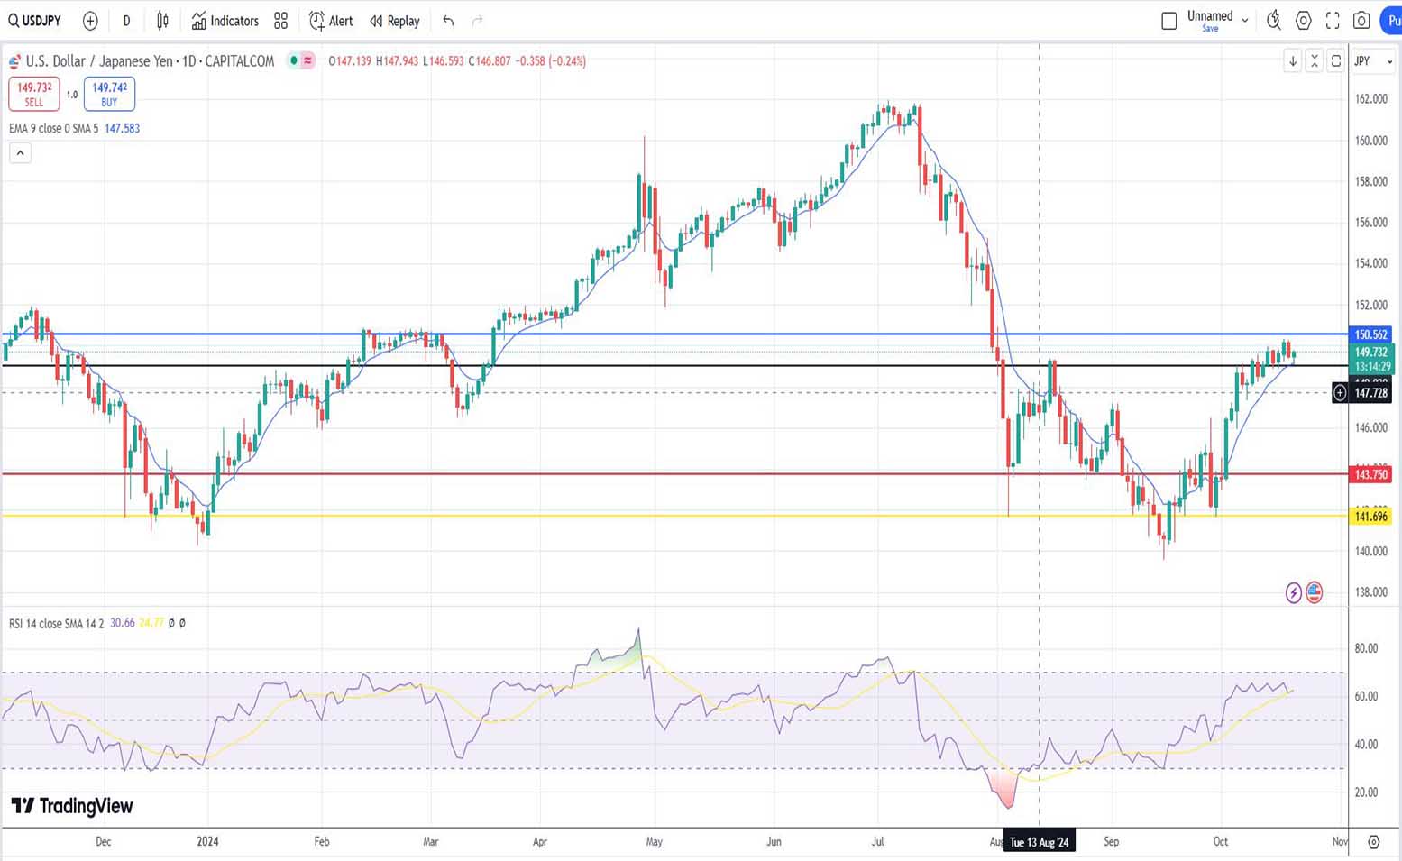Expand the JPY currency dropdown
The height and width of the screenshot is (861, 1402).
coord(1374,61)
